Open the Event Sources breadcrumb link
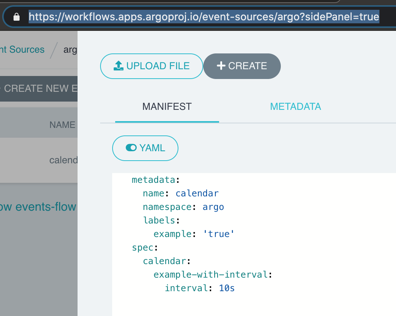Viewport: 396px width, 316px height. (x=22, y=50)
